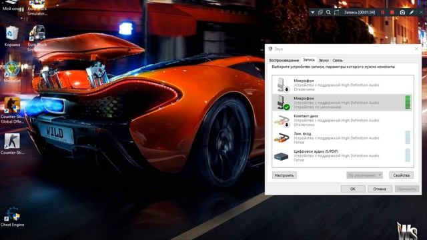Launch Counter-Strike Global Offensive shortcut

click(x=12, y=111)
